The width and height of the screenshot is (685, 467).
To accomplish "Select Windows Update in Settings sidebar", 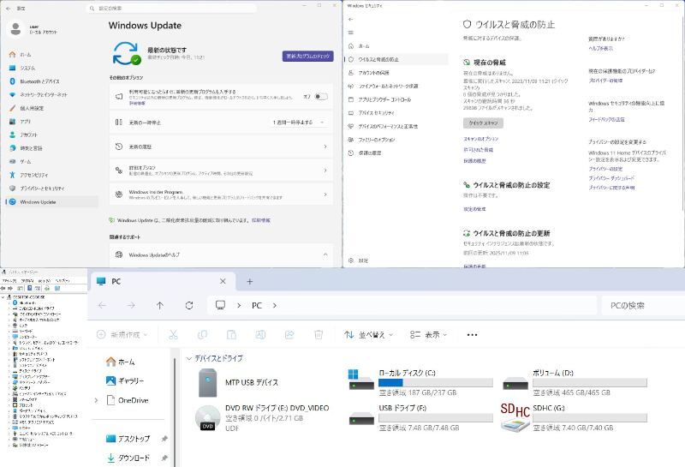I will (38, 202).
